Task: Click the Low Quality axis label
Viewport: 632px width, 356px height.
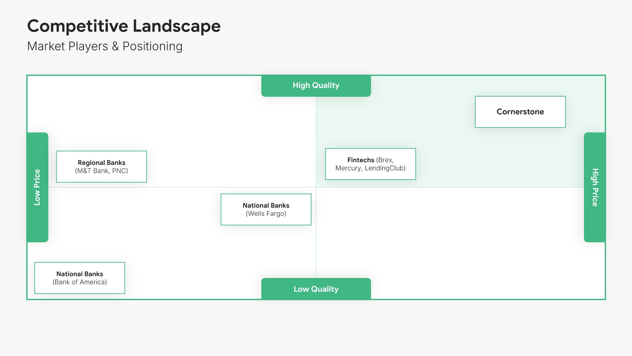Action: 316,289
